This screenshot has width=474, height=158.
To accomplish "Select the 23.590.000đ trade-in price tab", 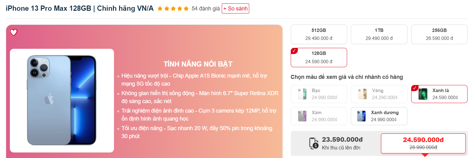I will point(336,143).
